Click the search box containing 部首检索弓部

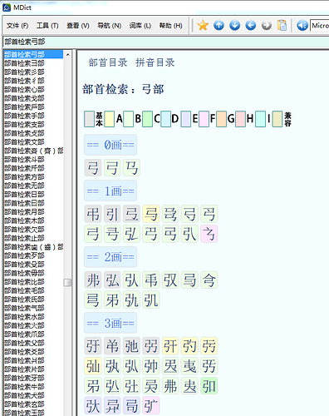[166, 42]
